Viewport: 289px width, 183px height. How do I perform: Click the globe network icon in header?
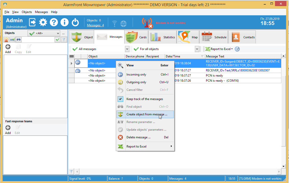point(123,24)
